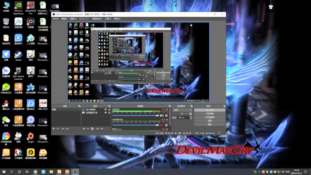Viewport: 311px width, 175px height.
Task: Increase the transition duration with up arrow
Action: coord(191,117)
